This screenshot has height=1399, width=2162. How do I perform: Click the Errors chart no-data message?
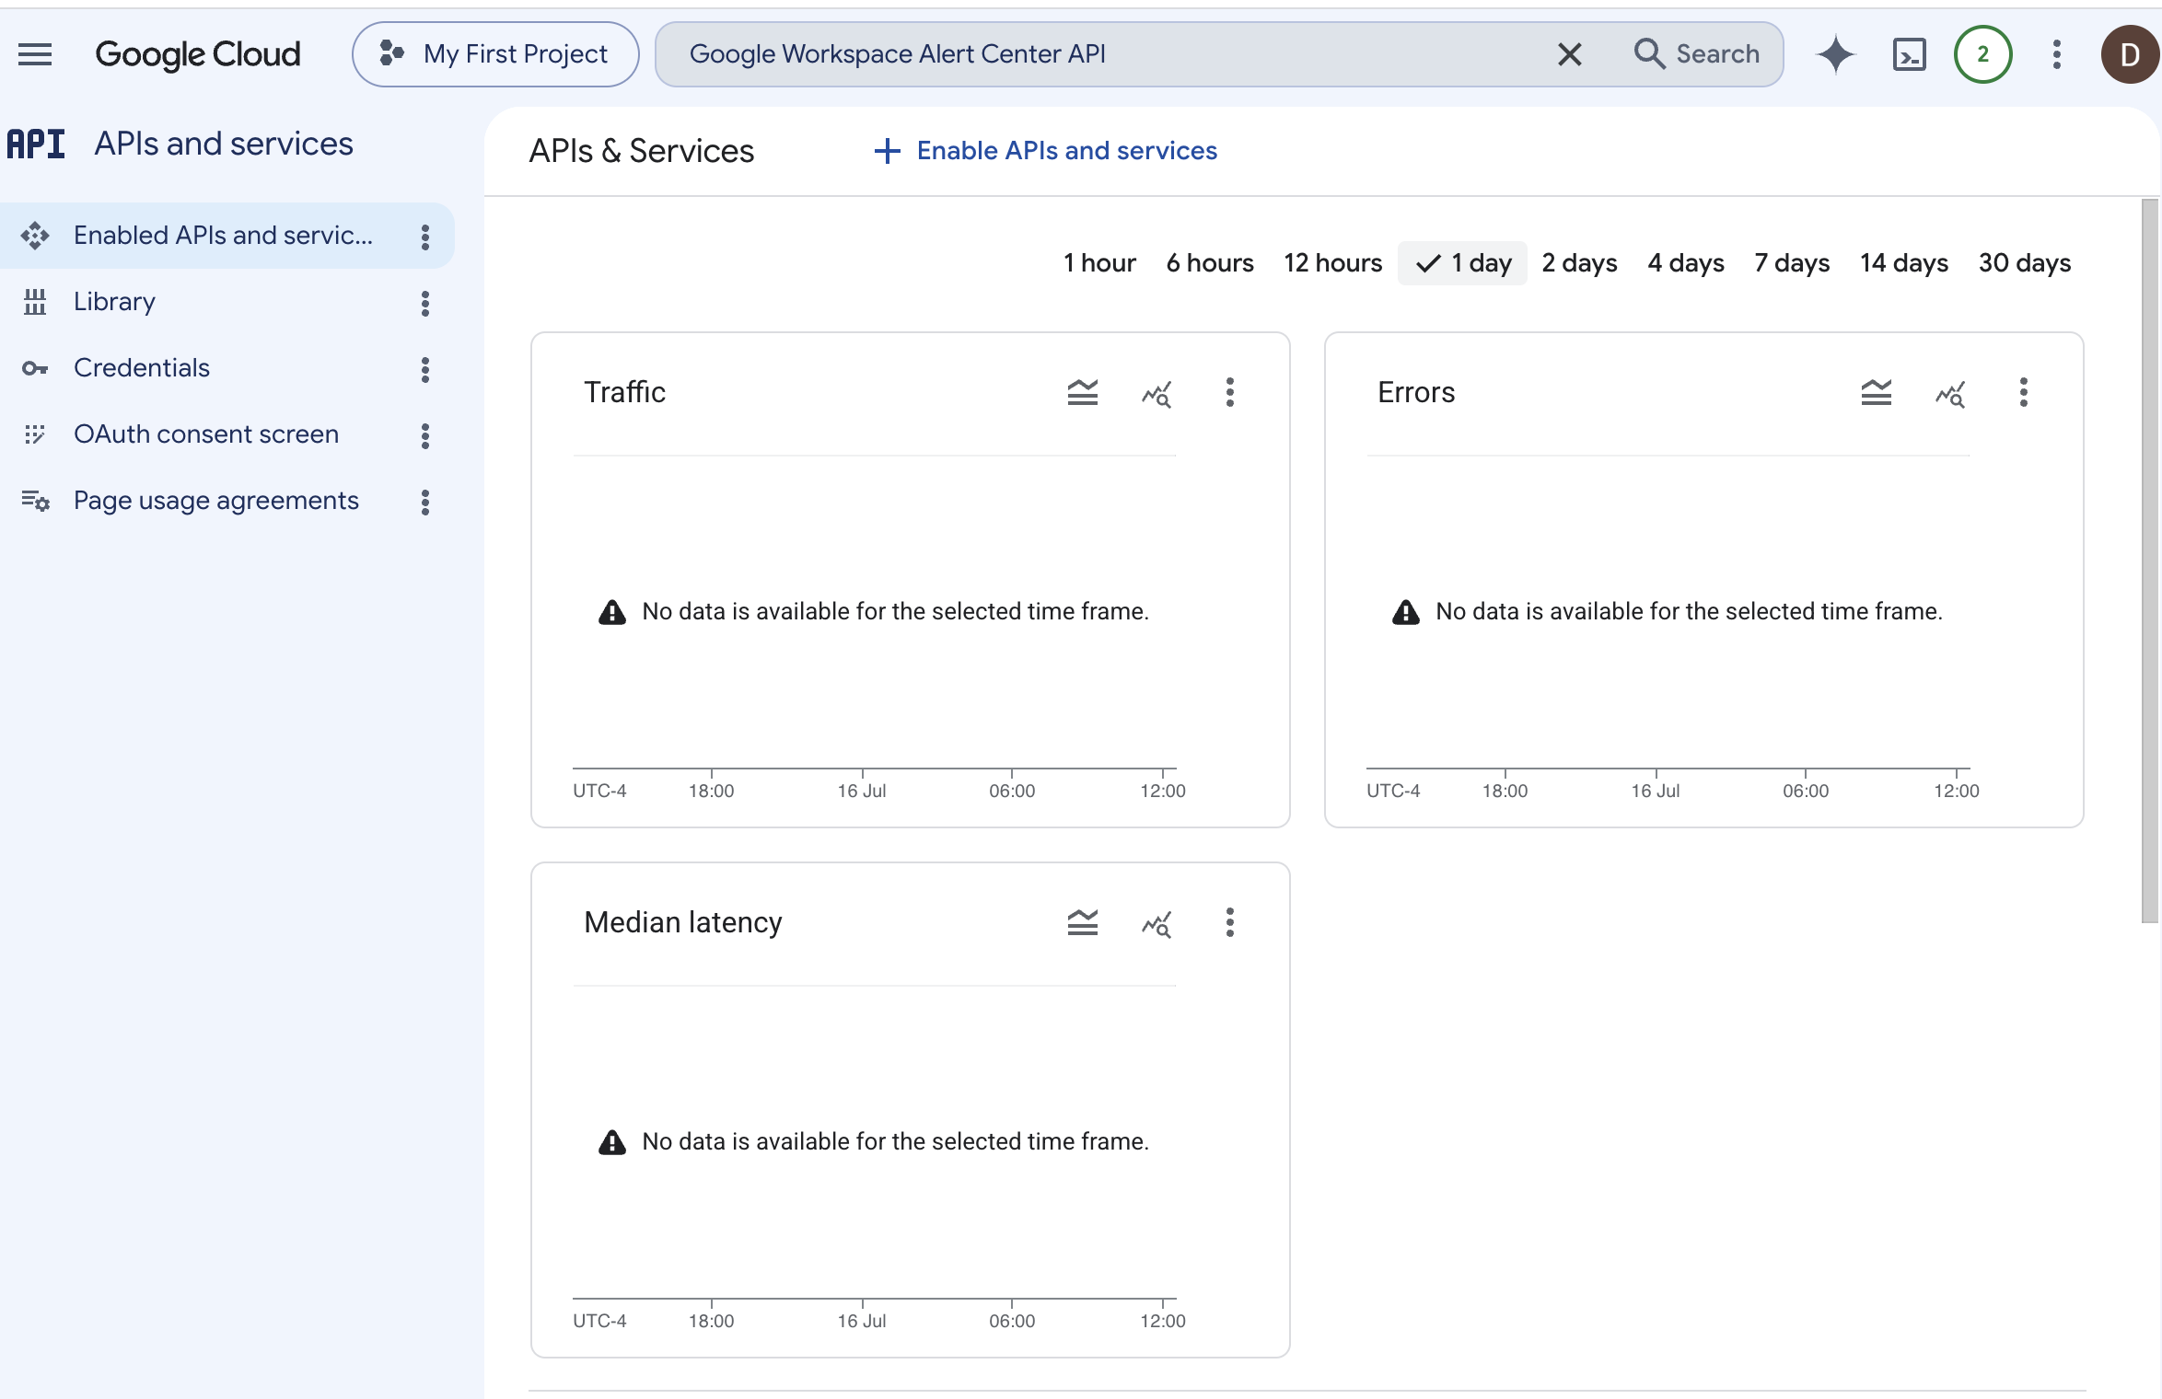pyautogui.click(x=1689, y=611)
